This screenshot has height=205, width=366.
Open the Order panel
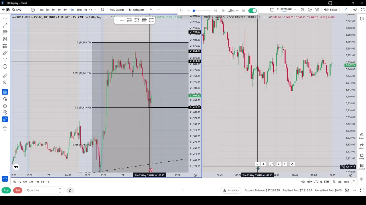click(362, 136)
